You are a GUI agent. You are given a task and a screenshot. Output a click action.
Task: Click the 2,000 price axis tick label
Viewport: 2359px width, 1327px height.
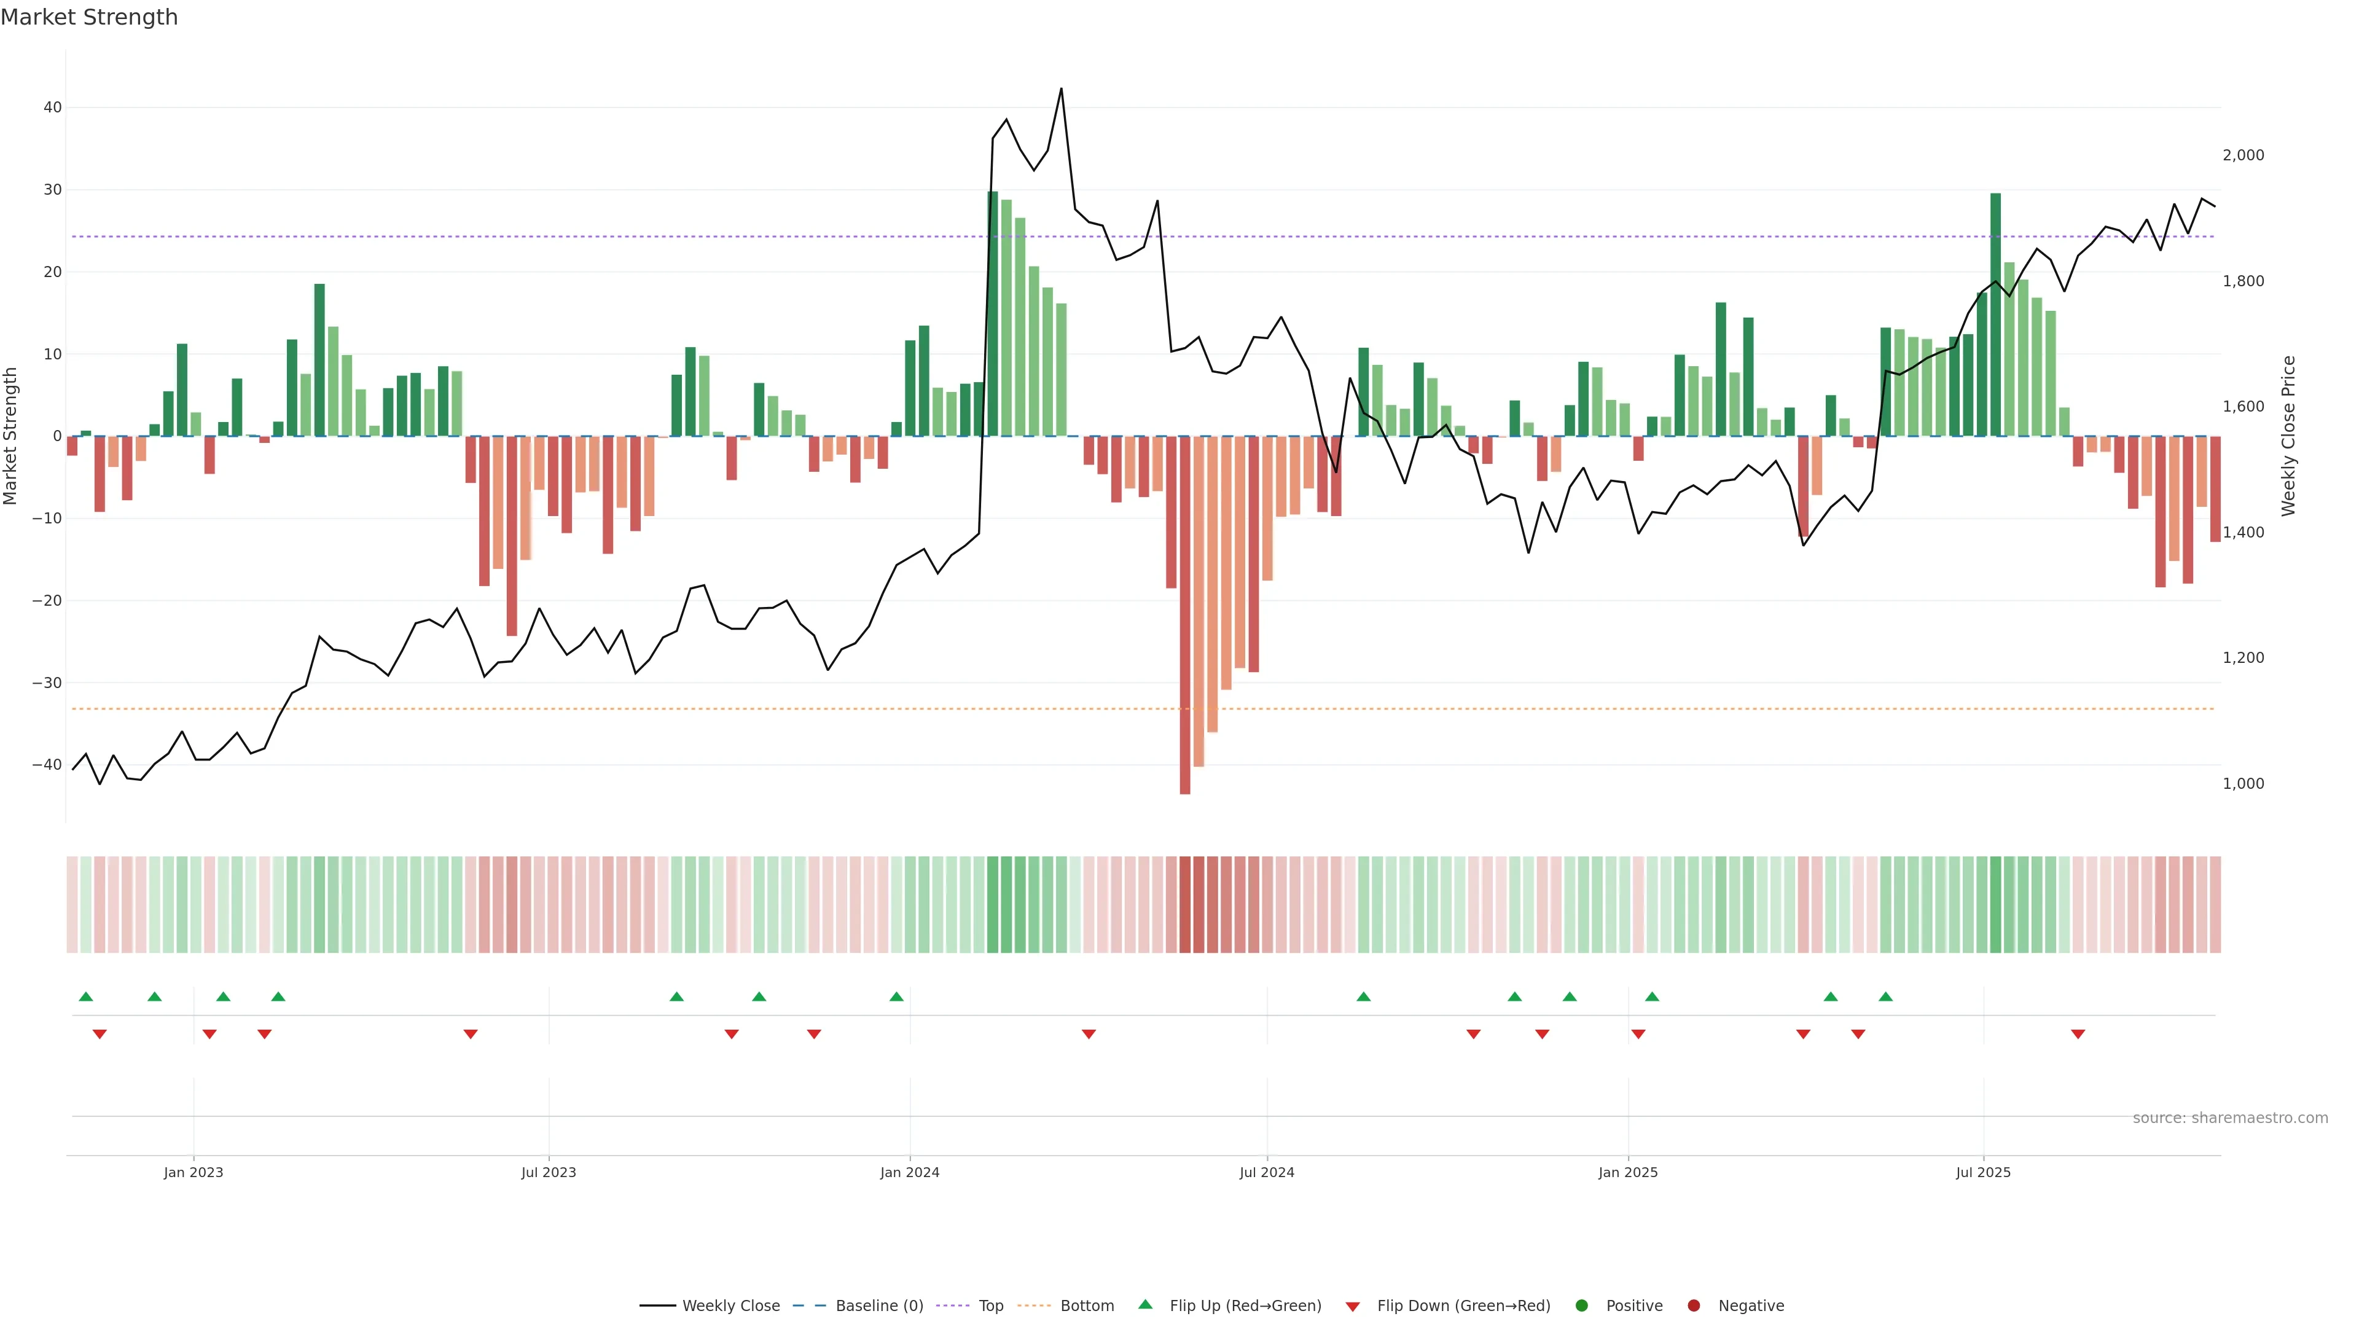pyautogui.click(x=2243, y=155)
